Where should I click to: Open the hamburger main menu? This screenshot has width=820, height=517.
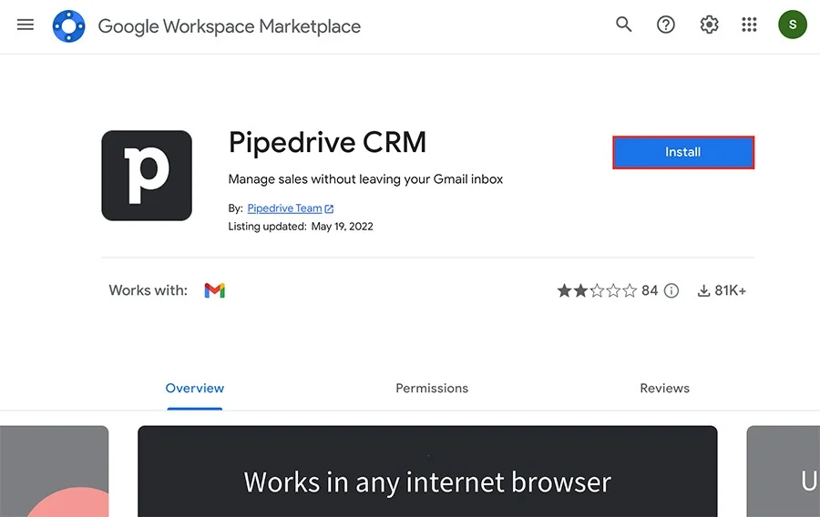point(26,25)
